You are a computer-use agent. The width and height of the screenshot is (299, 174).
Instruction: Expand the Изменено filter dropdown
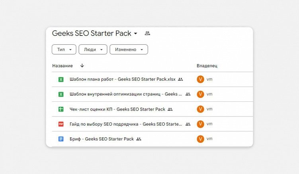pos(129,49)
